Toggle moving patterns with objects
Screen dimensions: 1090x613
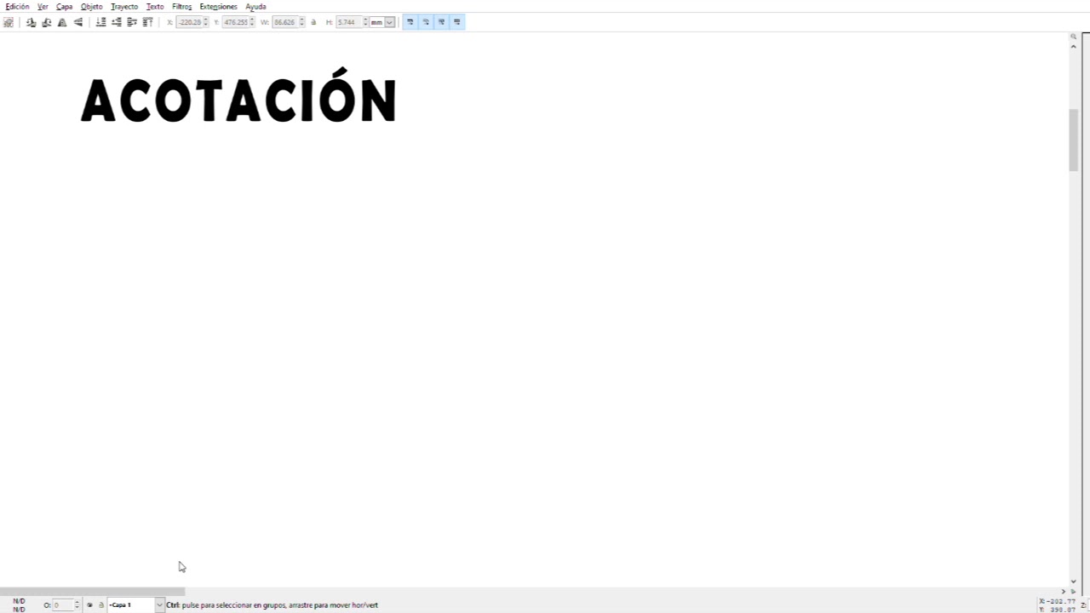point(457,22)
